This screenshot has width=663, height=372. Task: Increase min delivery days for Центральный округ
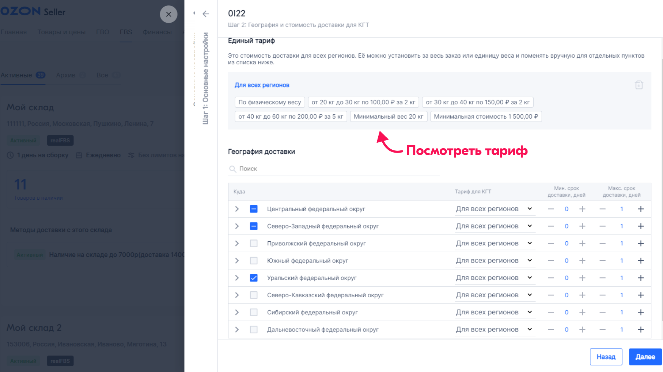pyautogui.click(x=582, y=209)
